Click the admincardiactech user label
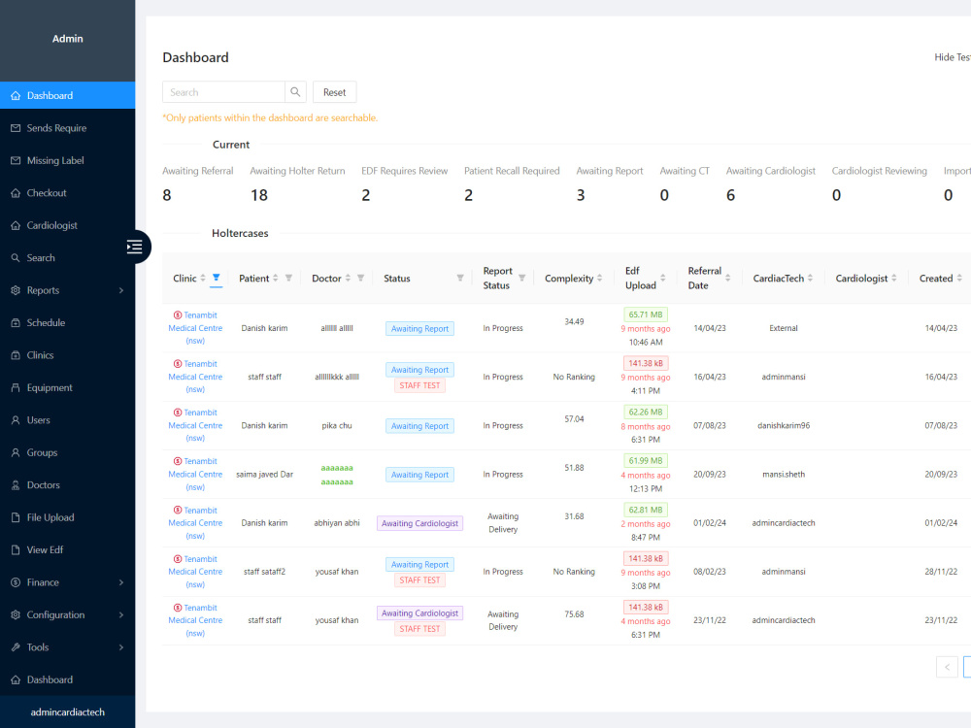The height and width of the screenshot is (728, 971). click(x=68, y=711)
